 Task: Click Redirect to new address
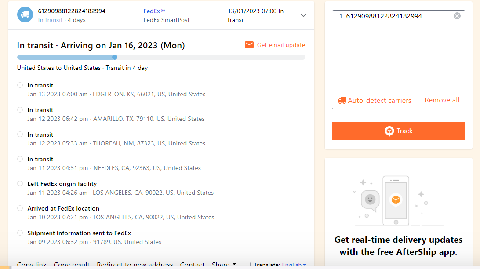tap(135, 265)
